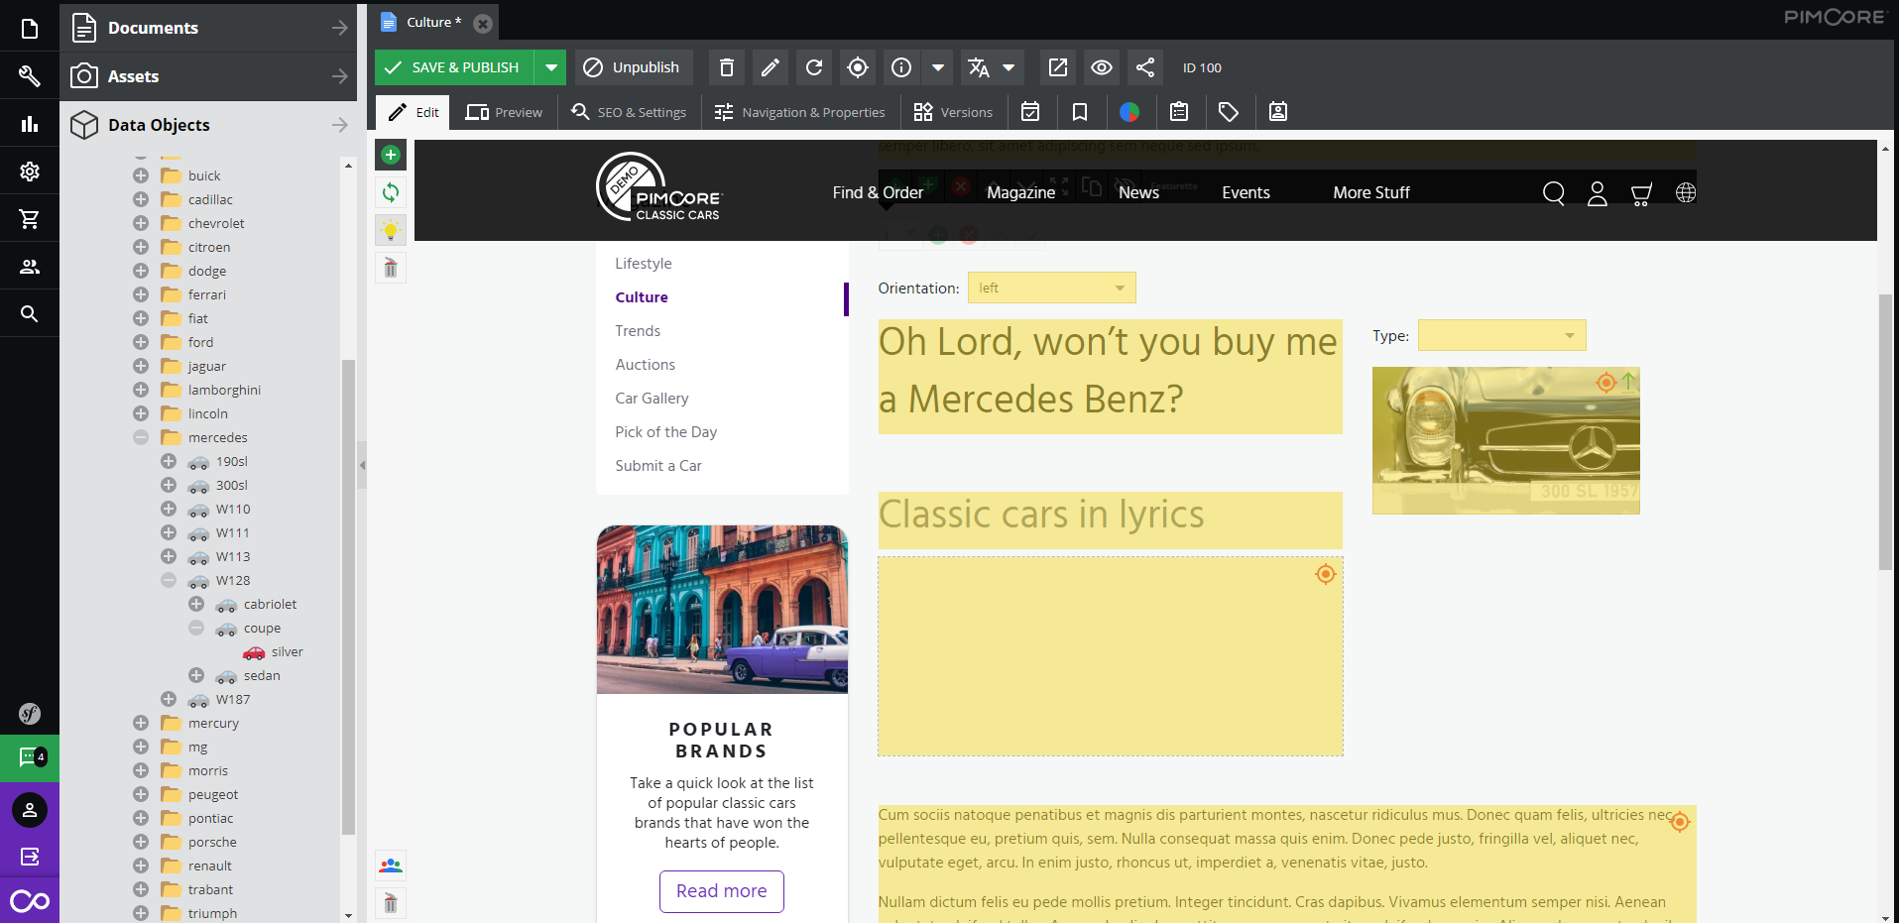Open the Type dropdown
Screen dimensions: 1899x923
1501,335
